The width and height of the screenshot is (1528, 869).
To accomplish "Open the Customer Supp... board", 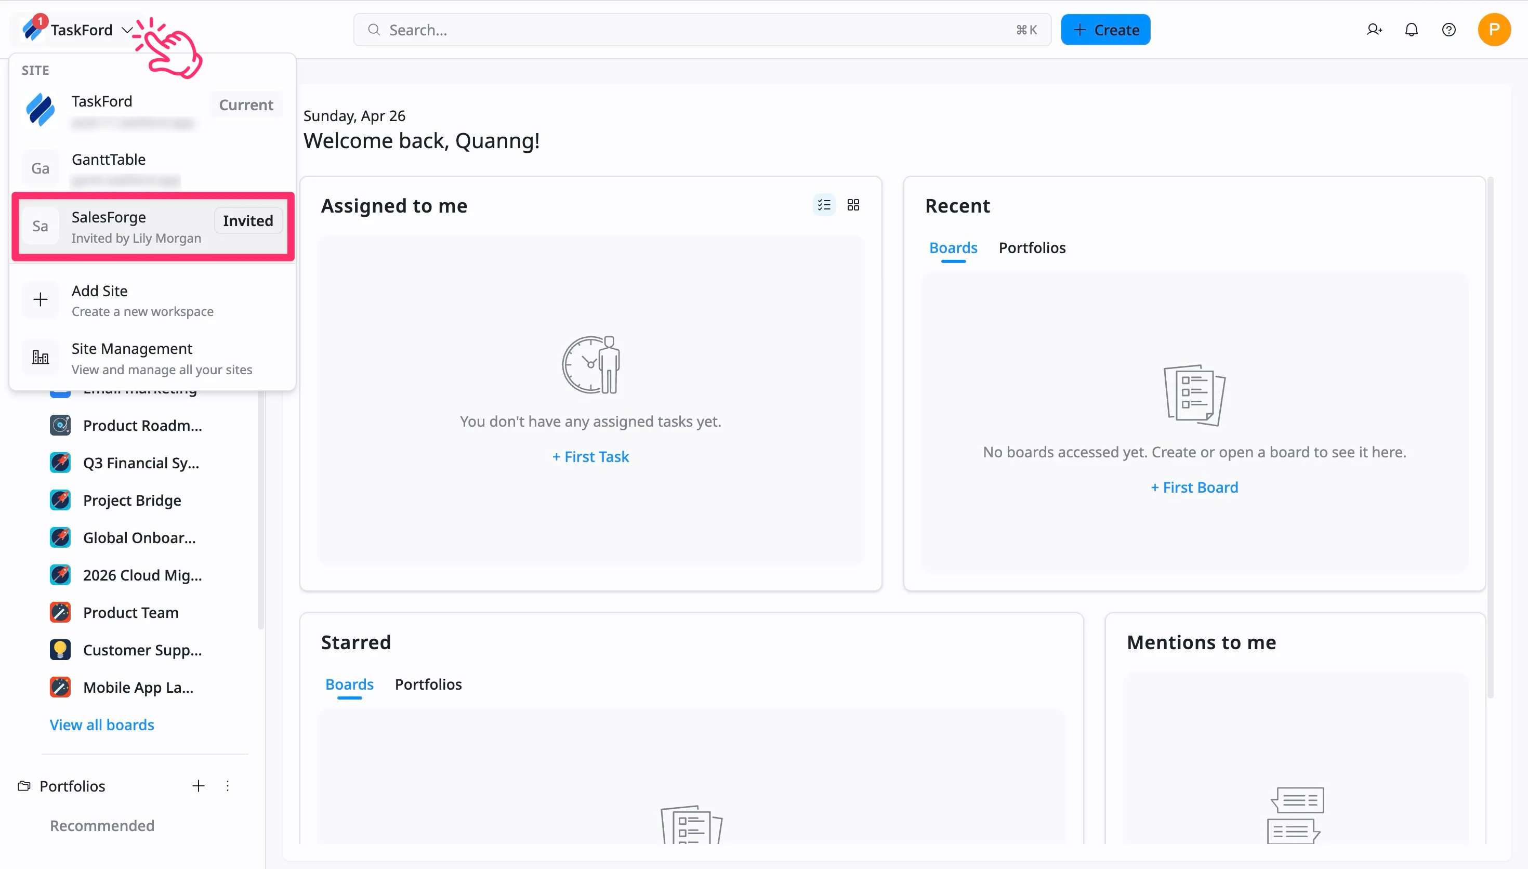I will tap(142, 651).
